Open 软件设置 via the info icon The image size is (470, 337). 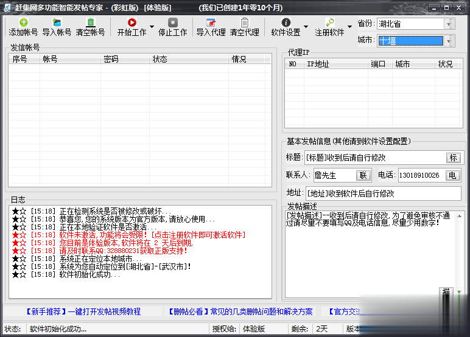click(x=286, y=23)
